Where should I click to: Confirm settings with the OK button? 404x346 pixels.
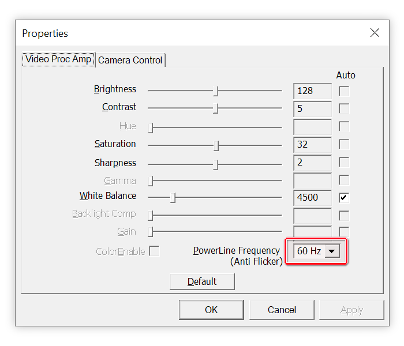211,310
